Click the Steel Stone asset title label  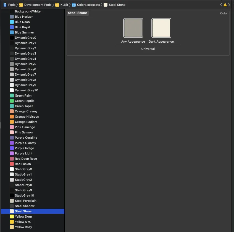click(77, 13)
